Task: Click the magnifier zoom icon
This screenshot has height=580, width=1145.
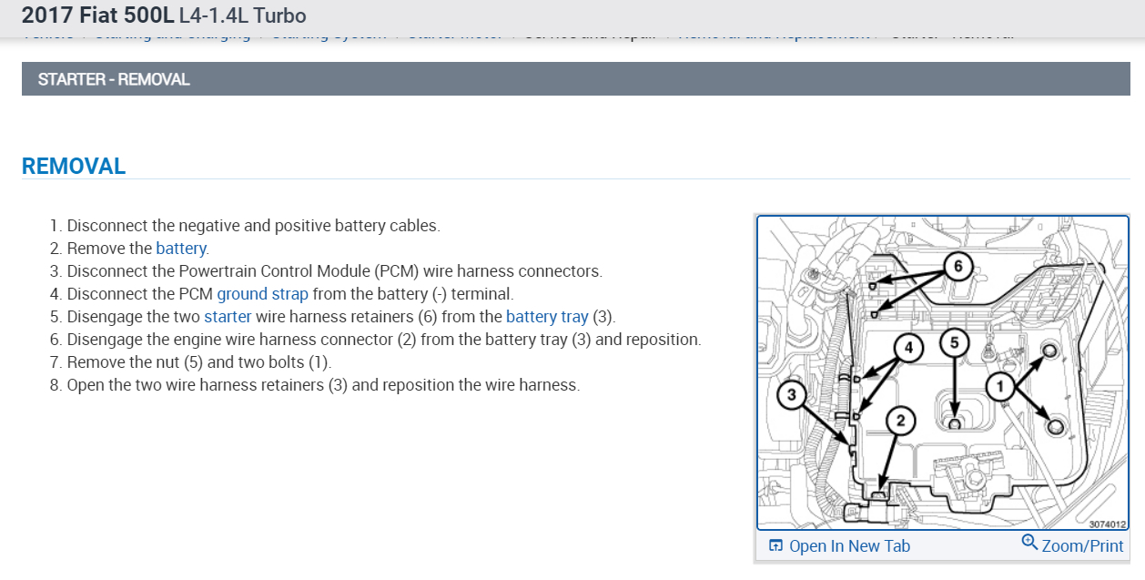Action: click(x=1029, y=544)
